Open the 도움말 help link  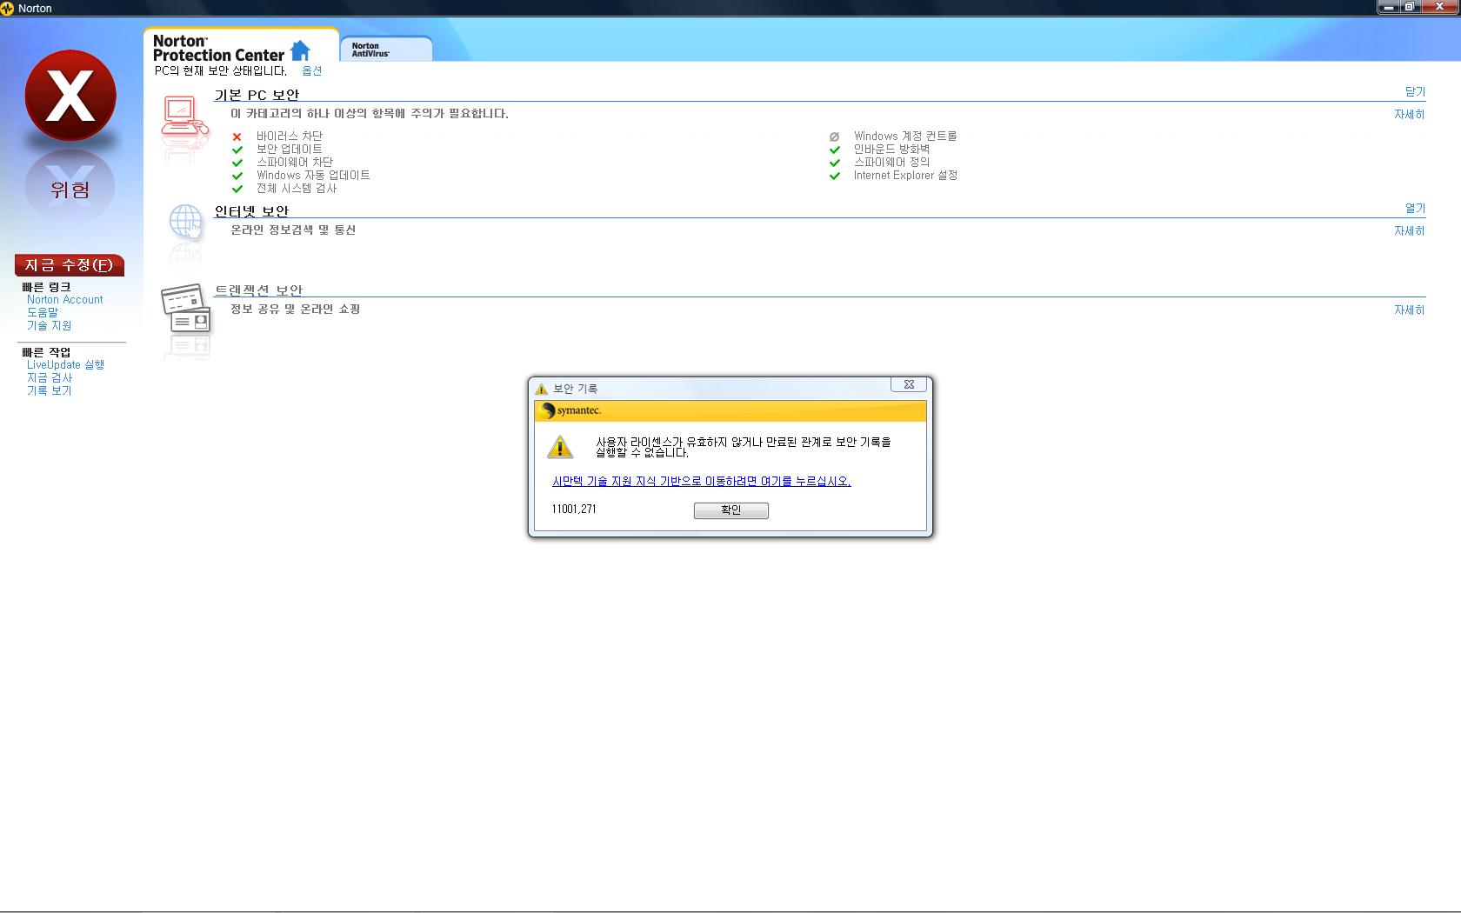43,312
